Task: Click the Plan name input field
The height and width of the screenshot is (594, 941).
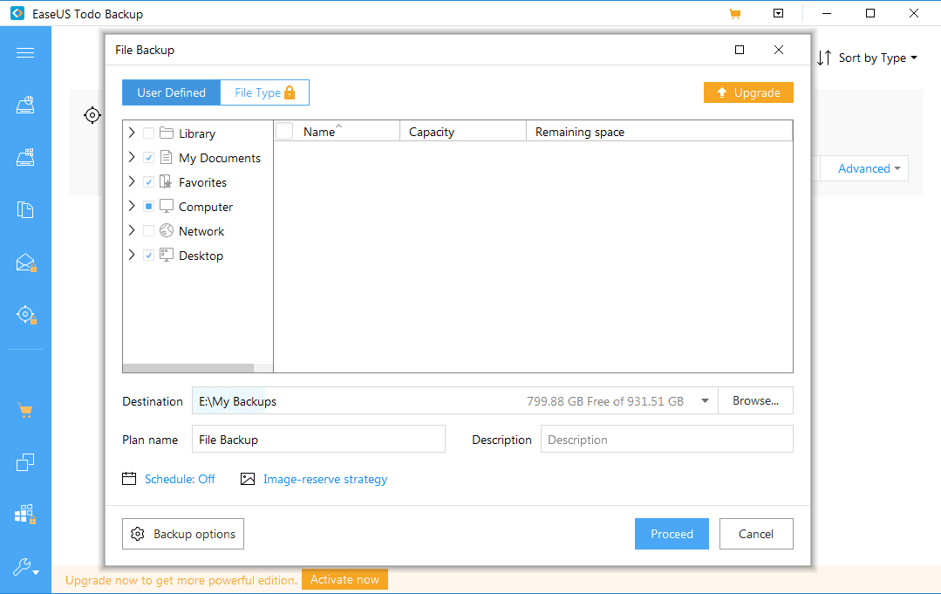Action: coord(318,440)
